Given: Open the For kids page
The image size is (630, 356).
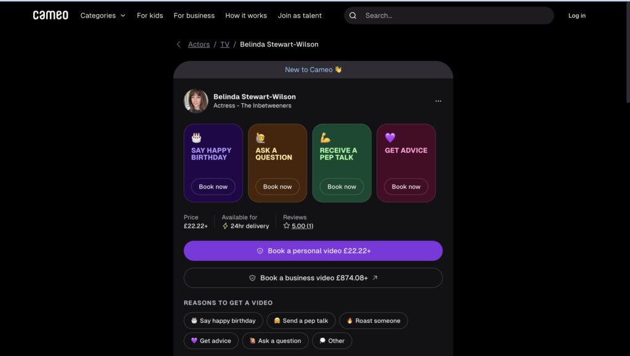Looking at the screenshot, I should click(x=150, y=15).
